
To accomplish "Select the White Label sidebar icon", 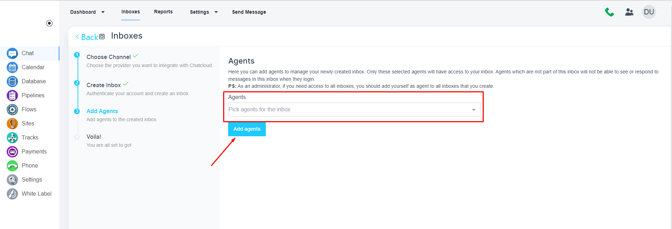I will point(12,194).
